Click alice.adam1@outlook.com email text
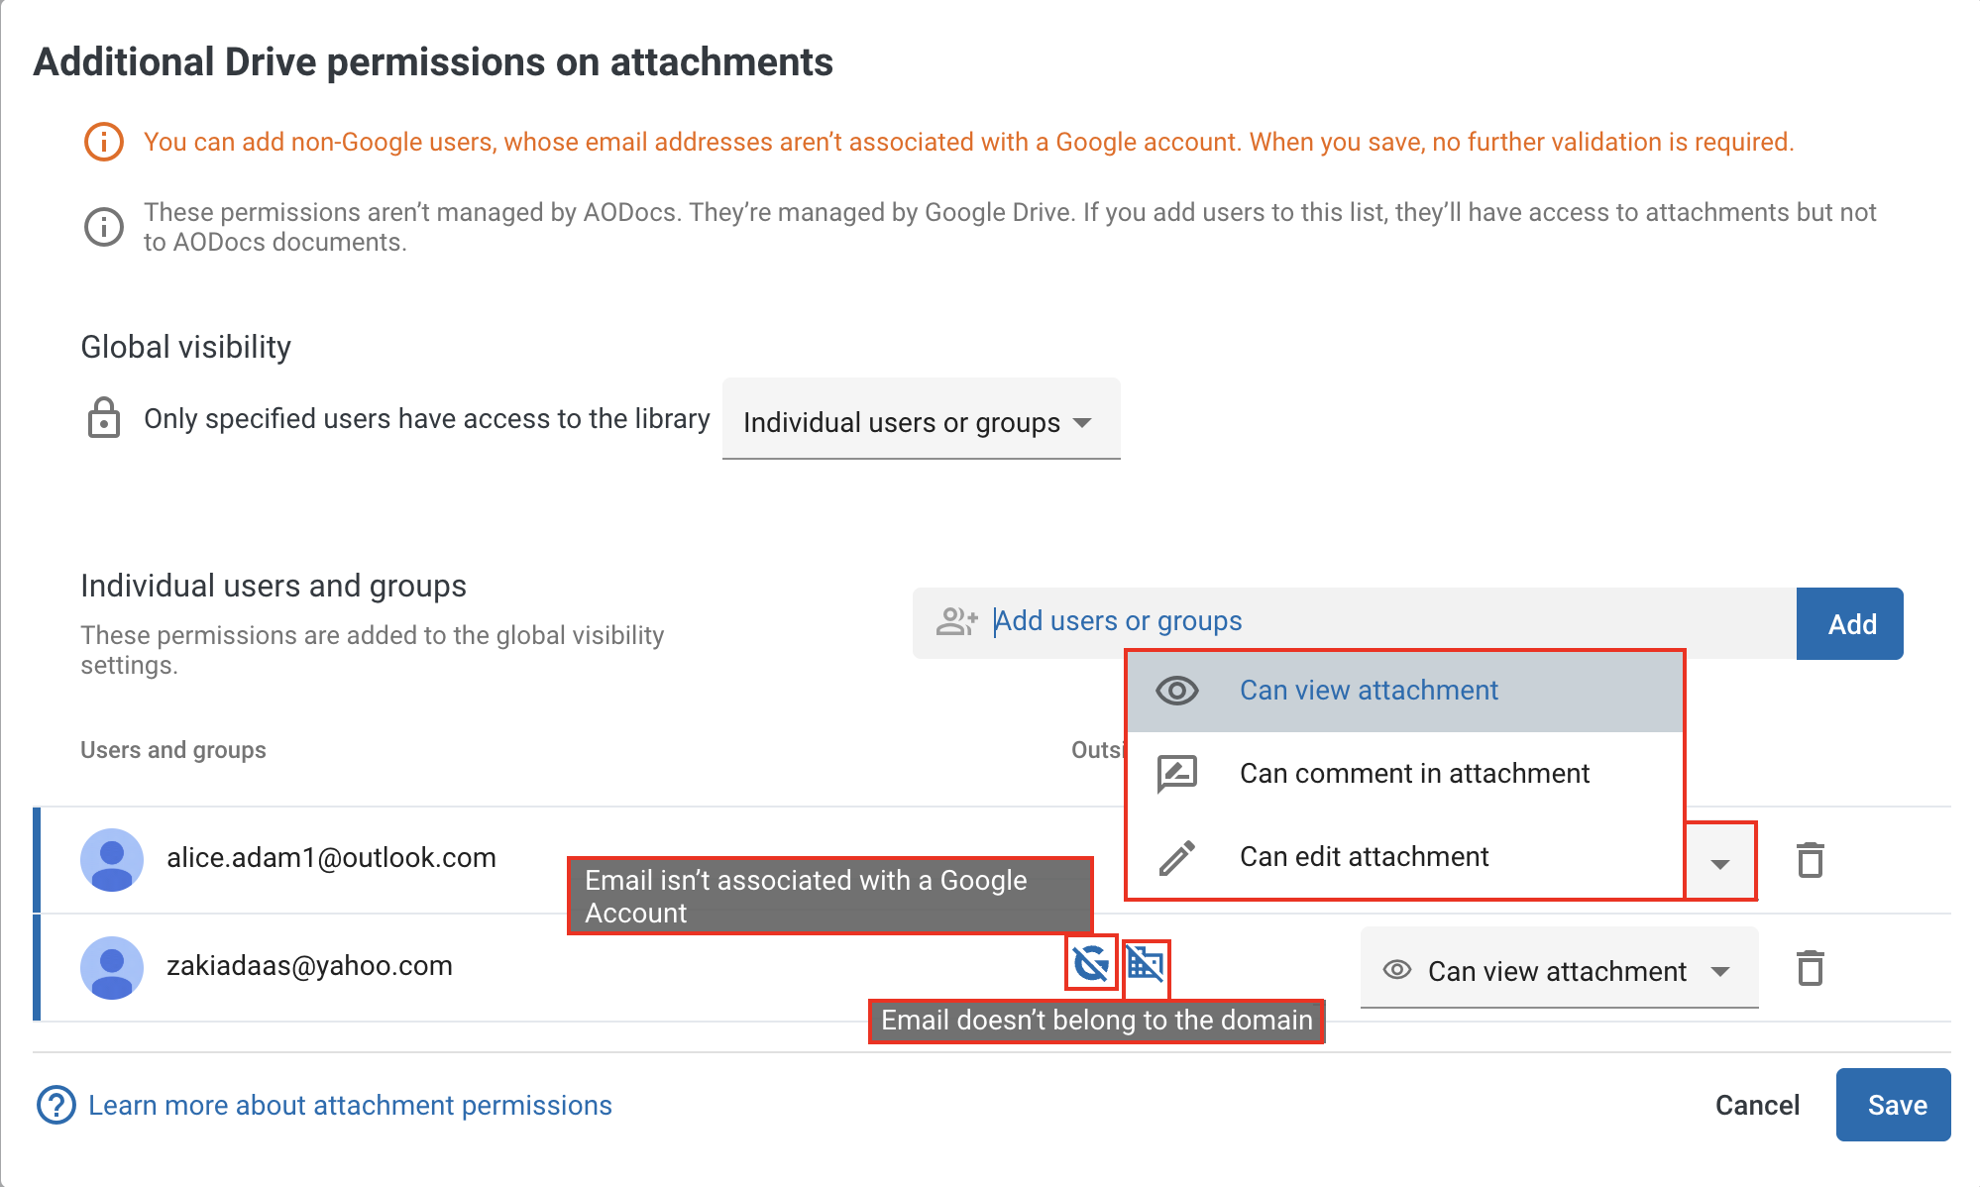 click(x=331, y=857)
